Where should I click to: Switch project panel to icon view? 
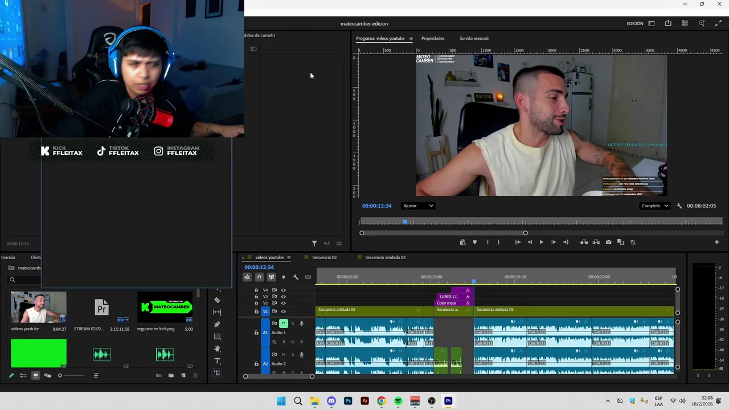click(35, 376)
